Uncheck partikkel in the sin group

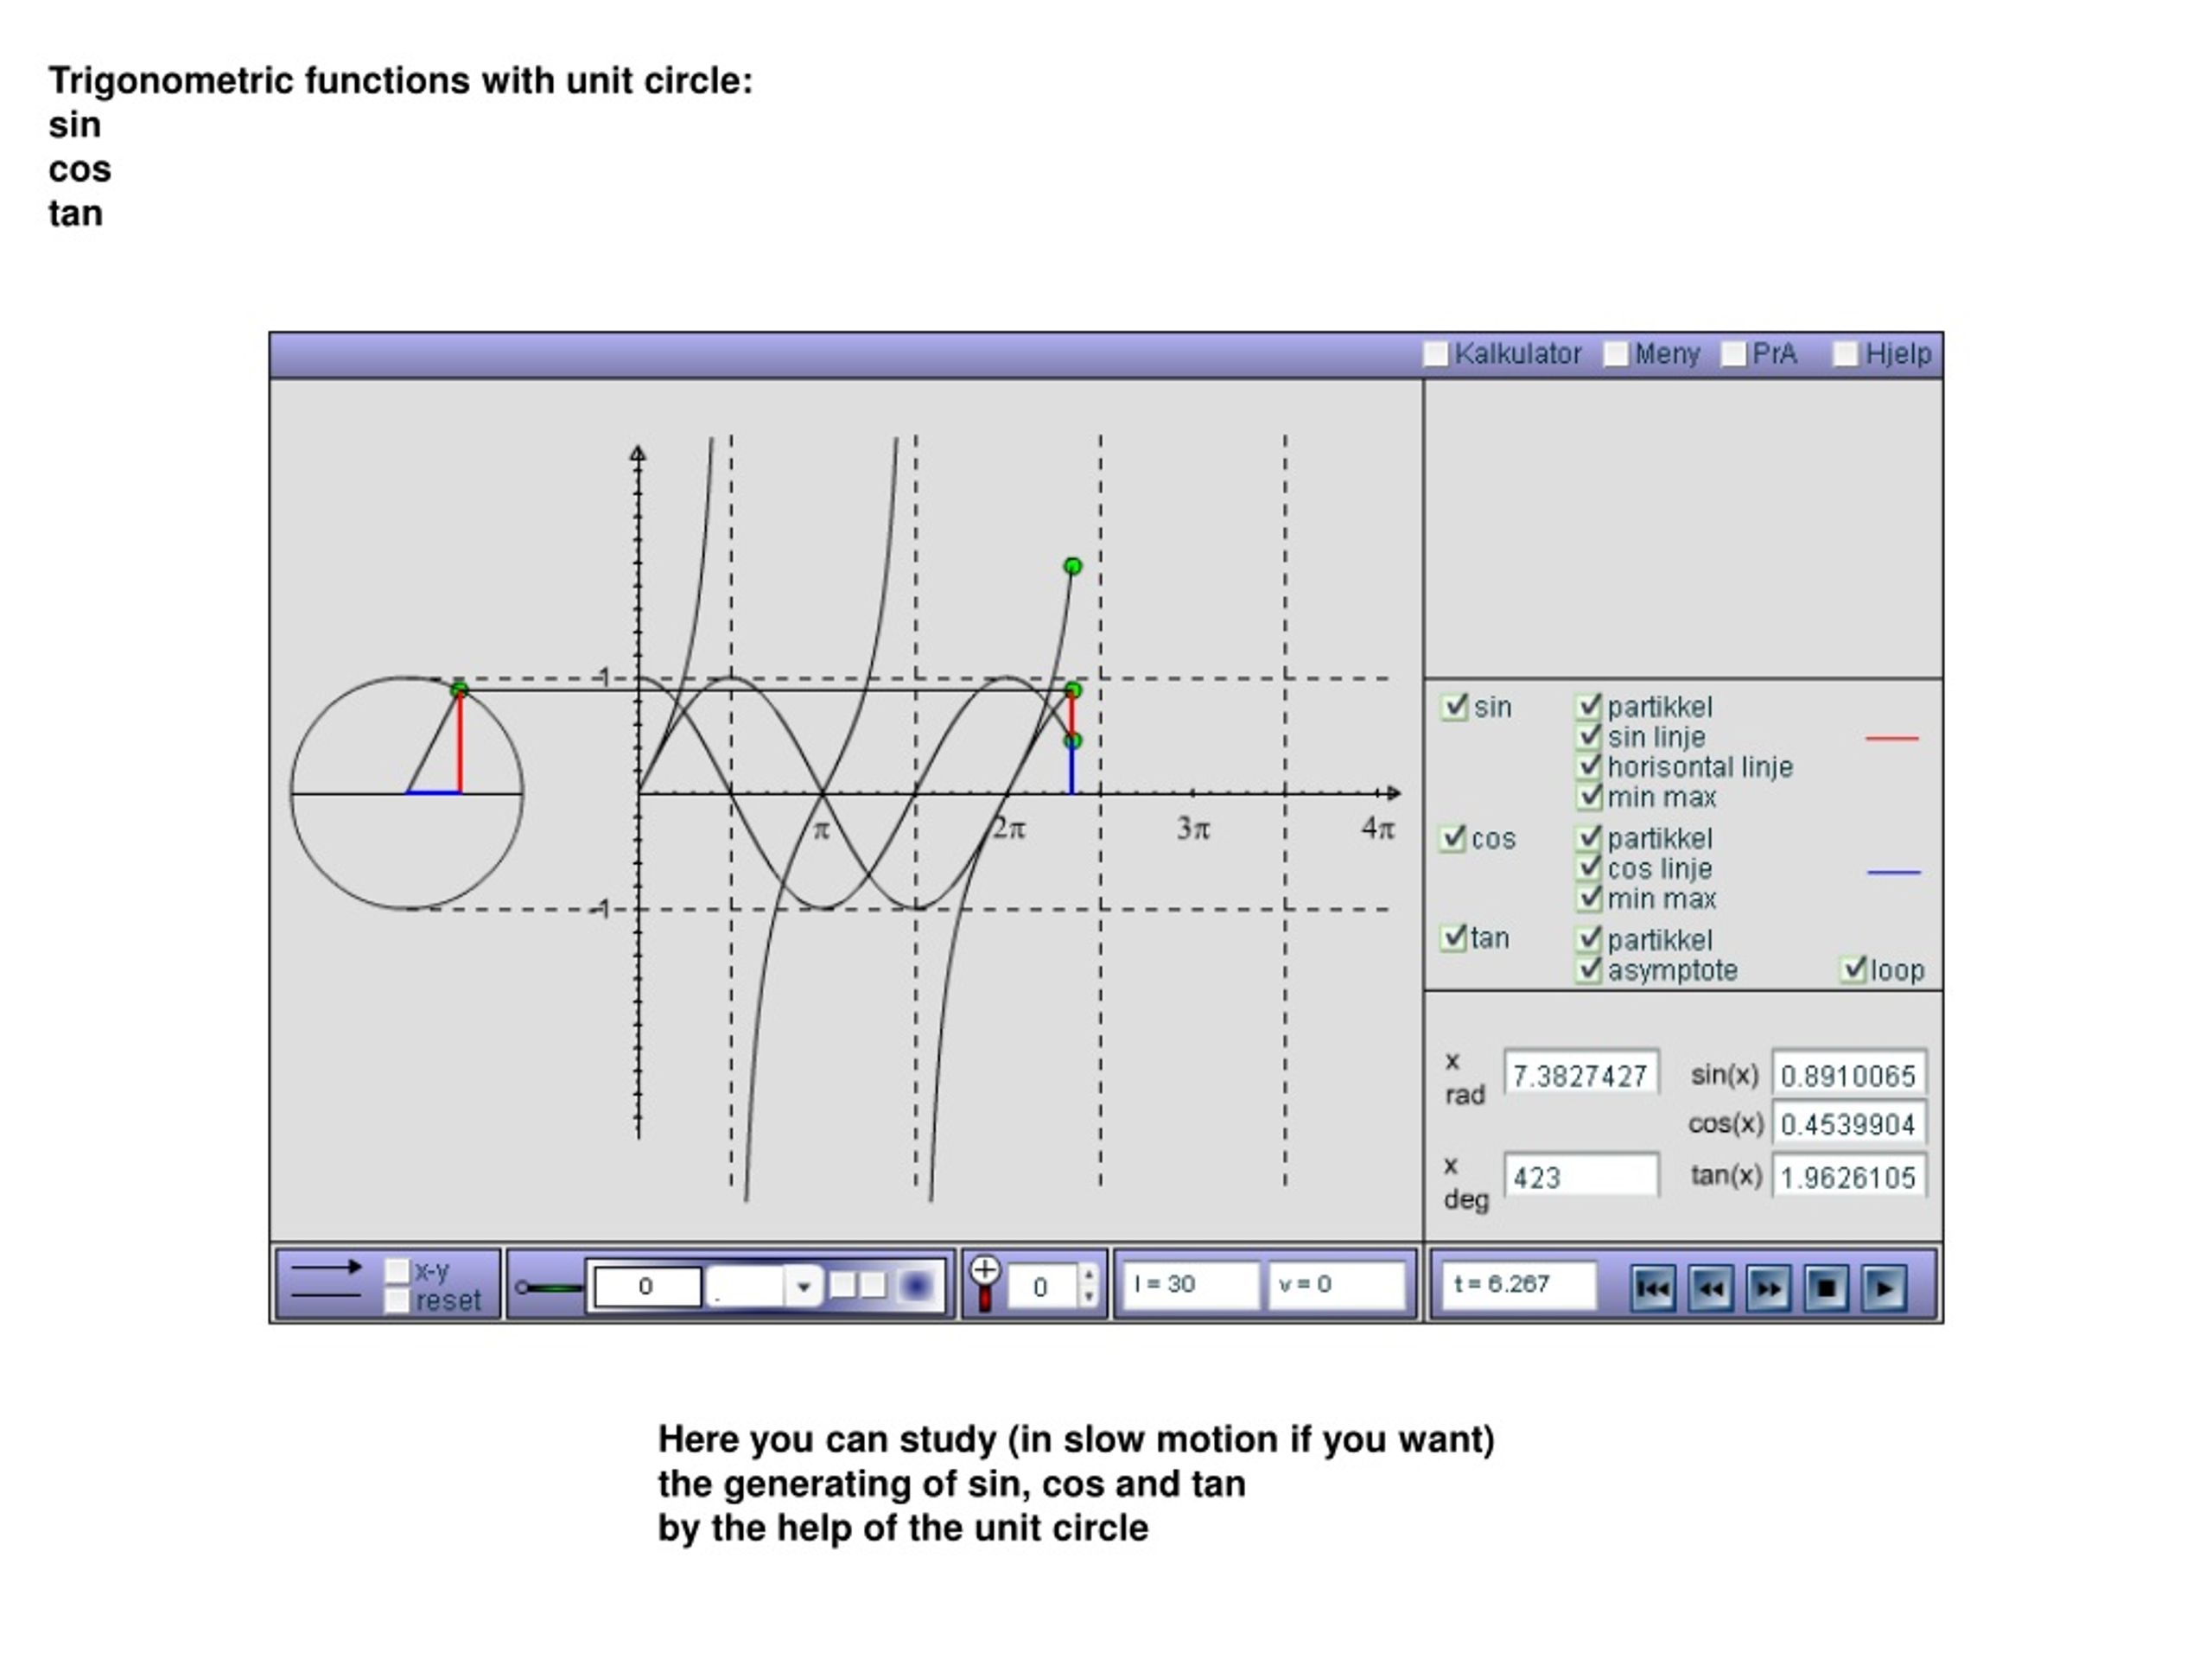1588,707
